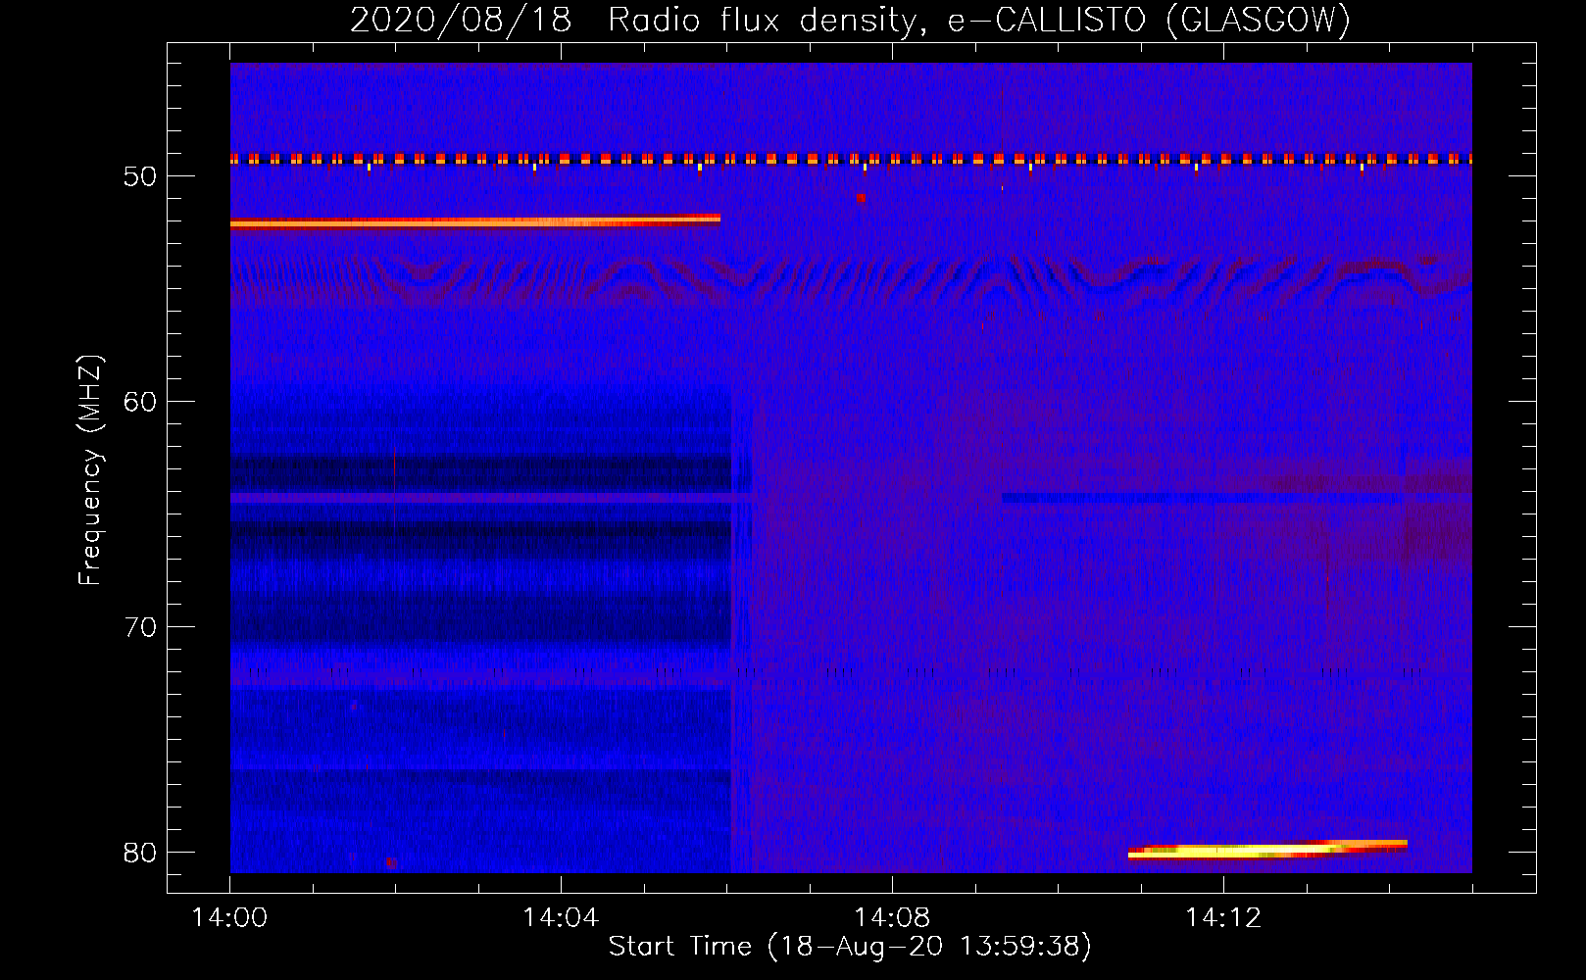Click the '14:08' time tick label
1586x980 pixels.
click(x=892, y=918)
